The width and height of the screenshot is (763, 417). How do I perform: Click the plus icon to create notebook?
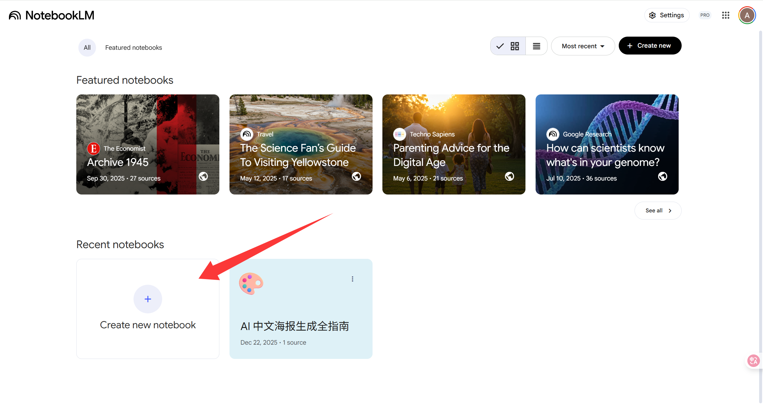[x=148, y=299]
